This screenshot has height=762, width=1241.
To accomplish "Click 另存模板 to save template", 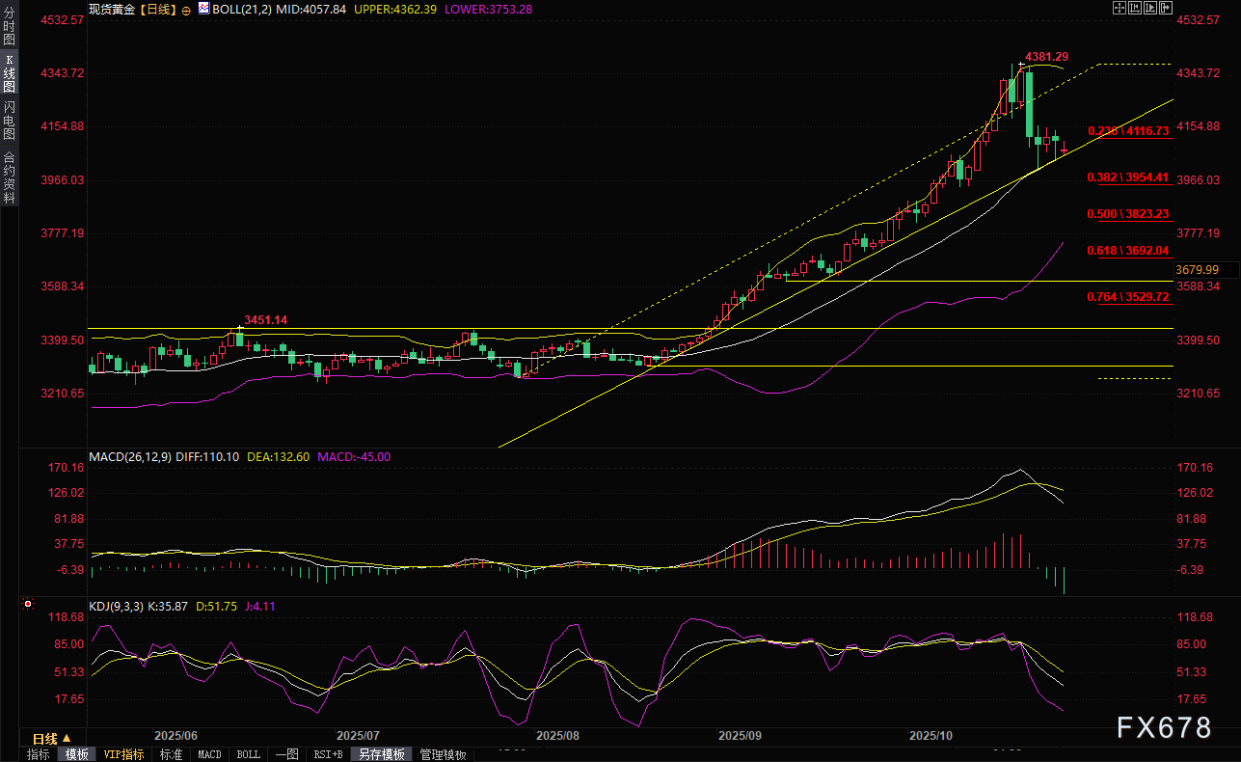I will coord(382,754).
